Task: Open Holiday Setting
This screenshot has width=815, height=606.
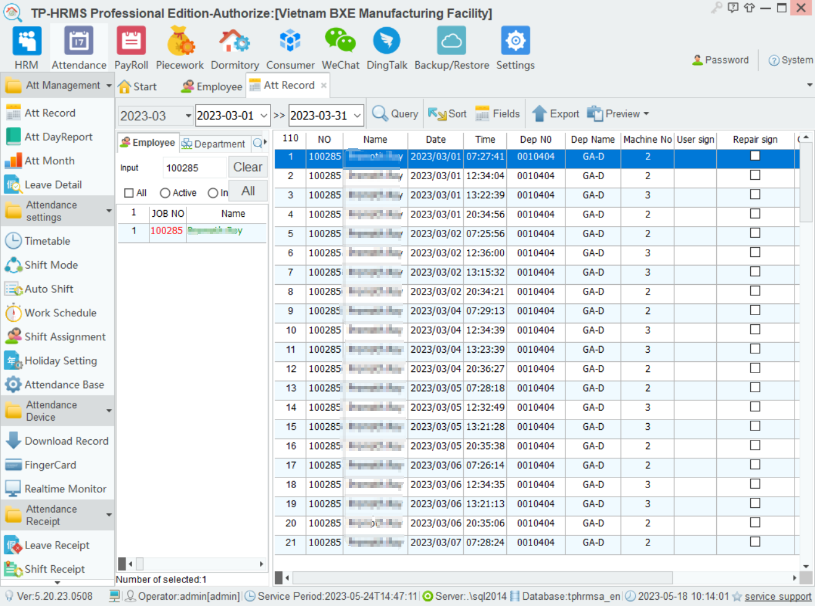Action: tap(61, 361)
